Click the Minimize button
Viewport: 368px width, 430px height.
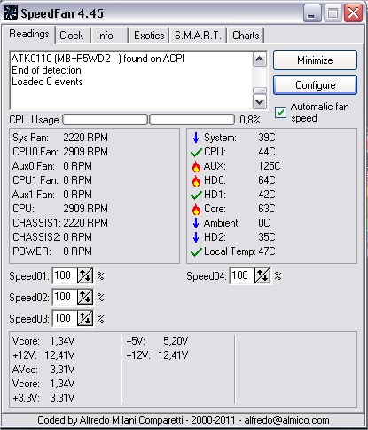[315, 60]
